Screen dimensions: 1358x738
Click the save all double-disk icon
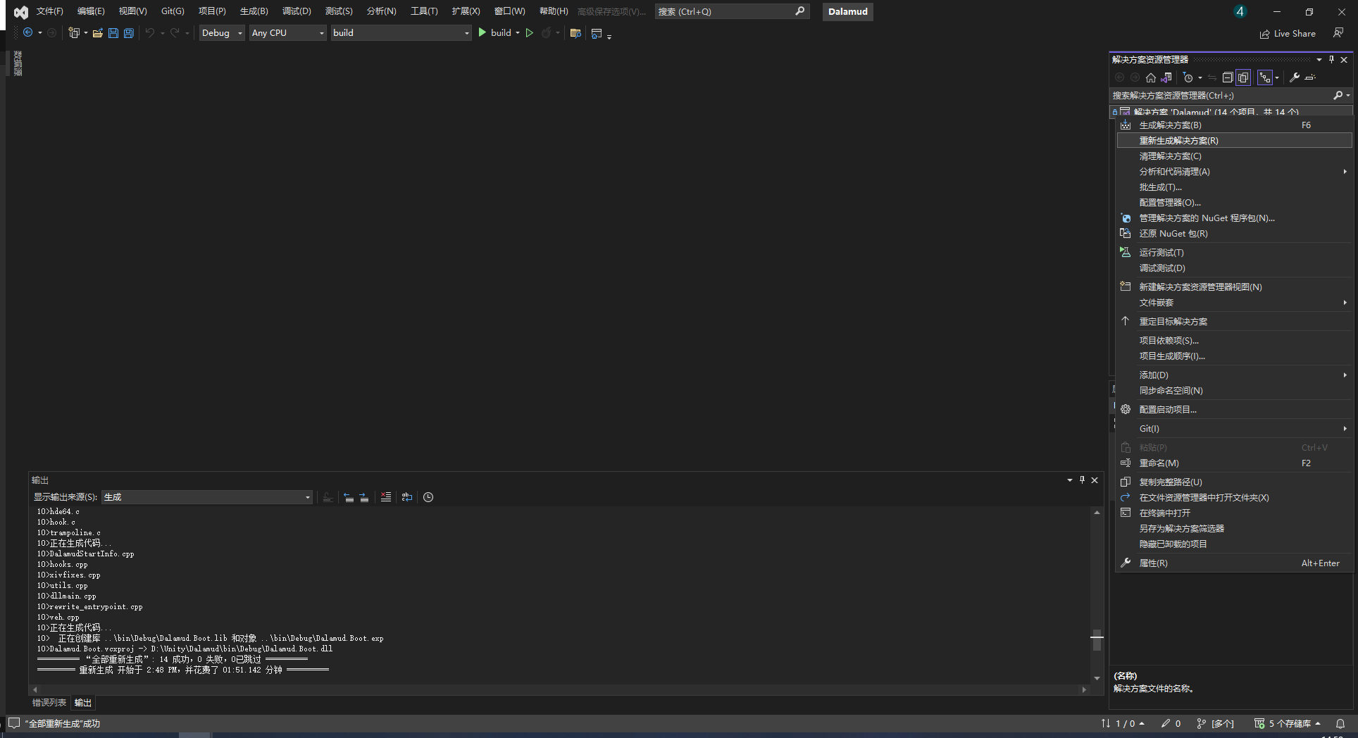[129, 33]
